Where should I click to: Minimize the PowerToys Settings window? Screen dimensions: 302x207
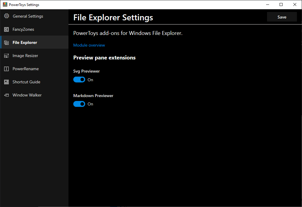pyautogui.click(x=267, y=4)
